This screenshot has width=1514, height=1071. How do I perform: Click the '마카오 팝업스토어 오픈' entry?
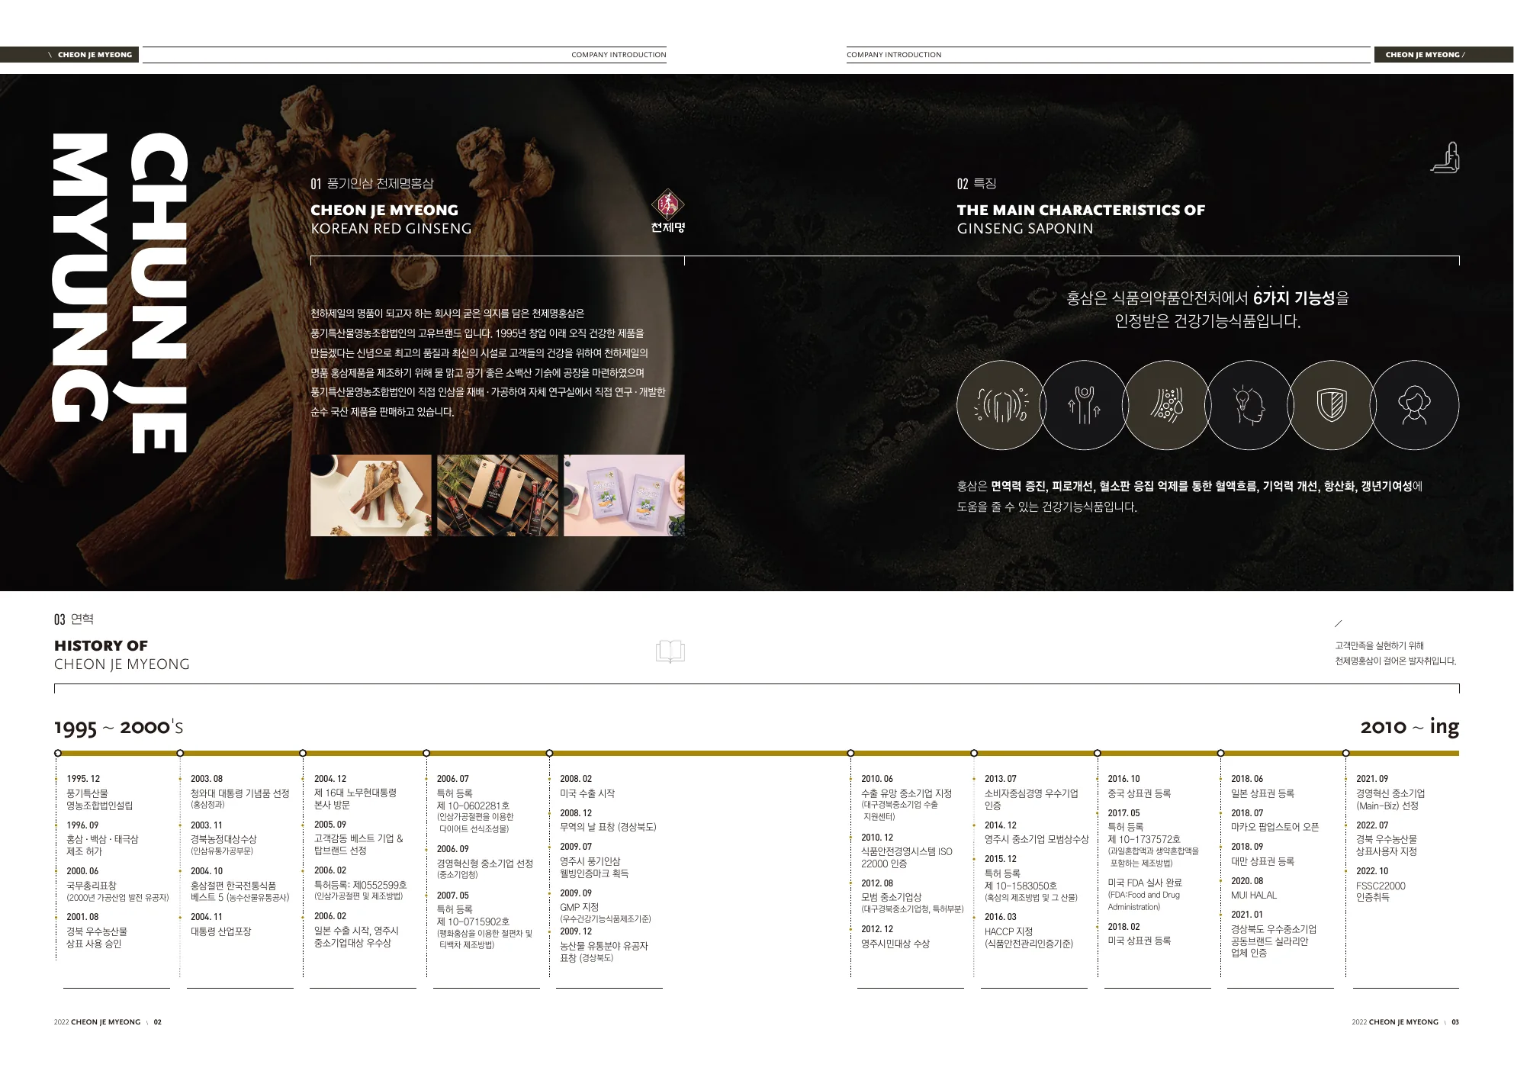pyautogui.click(x=1275, y=827)
